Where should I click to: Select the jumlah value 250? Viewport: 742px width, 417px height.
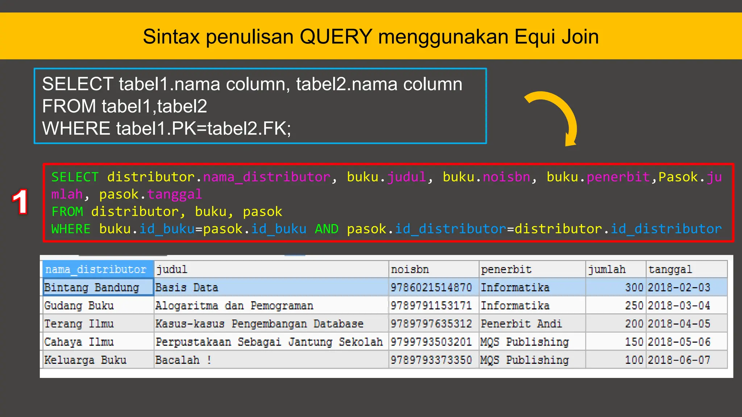pyautogui.click(x=616, y=306)
